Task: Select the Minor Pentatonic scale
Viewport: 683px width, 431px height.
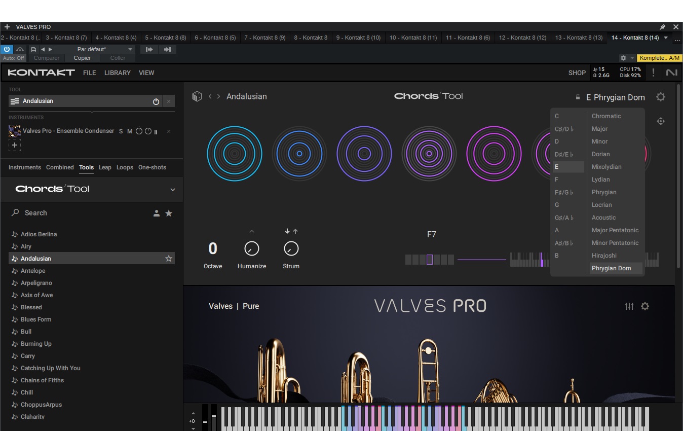Action: coord(615,243)
